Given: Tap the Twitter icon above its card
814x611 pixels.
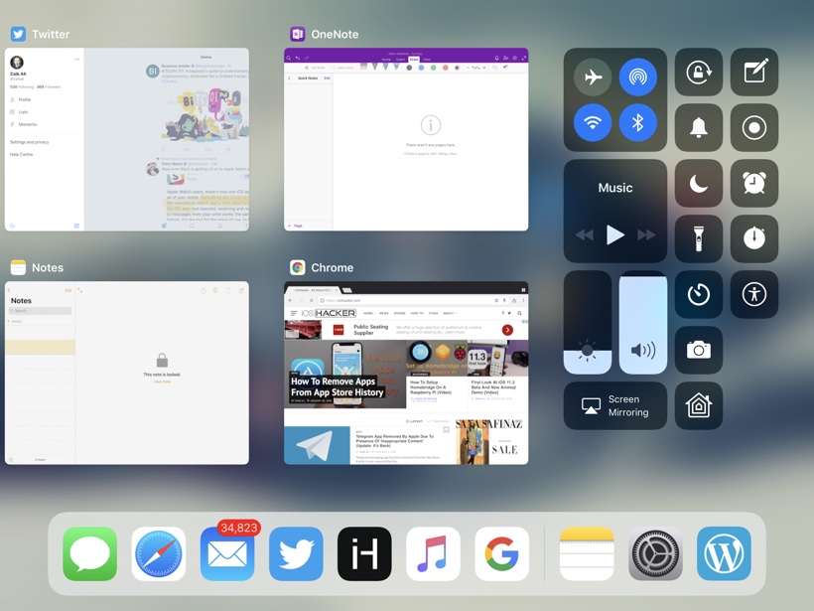Looking at the screenshot, I should pyautogui.click(x=18, y=34).
